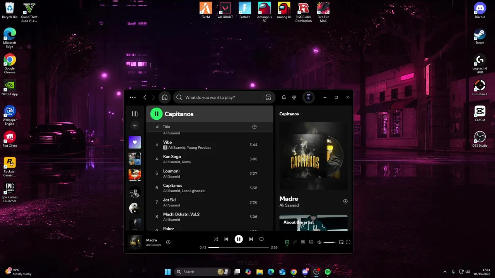This screenshot has width=495, height=278.
Task: Show hidden system tray icons
Action: pos(445,272)
